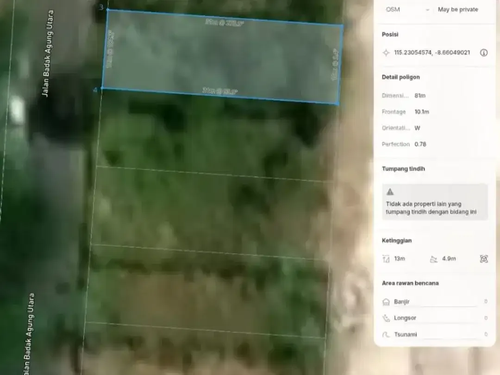The width and height of the screenshot is (500, 375).
Task: Click the Orientation value W
Action: (418, 128)
